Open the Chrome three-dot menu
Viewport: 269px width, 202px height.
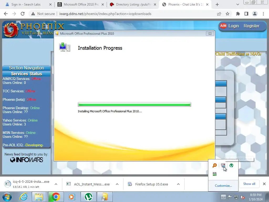click(263, 14)
